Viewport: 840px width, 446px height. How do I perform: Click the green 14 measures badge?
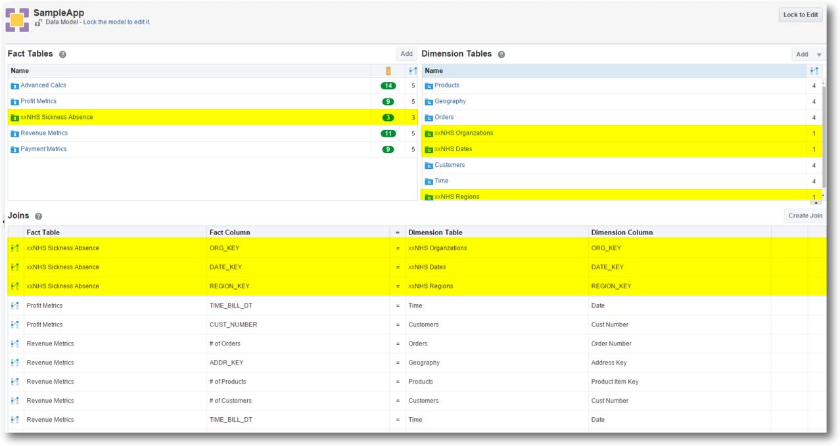[388, 85]
